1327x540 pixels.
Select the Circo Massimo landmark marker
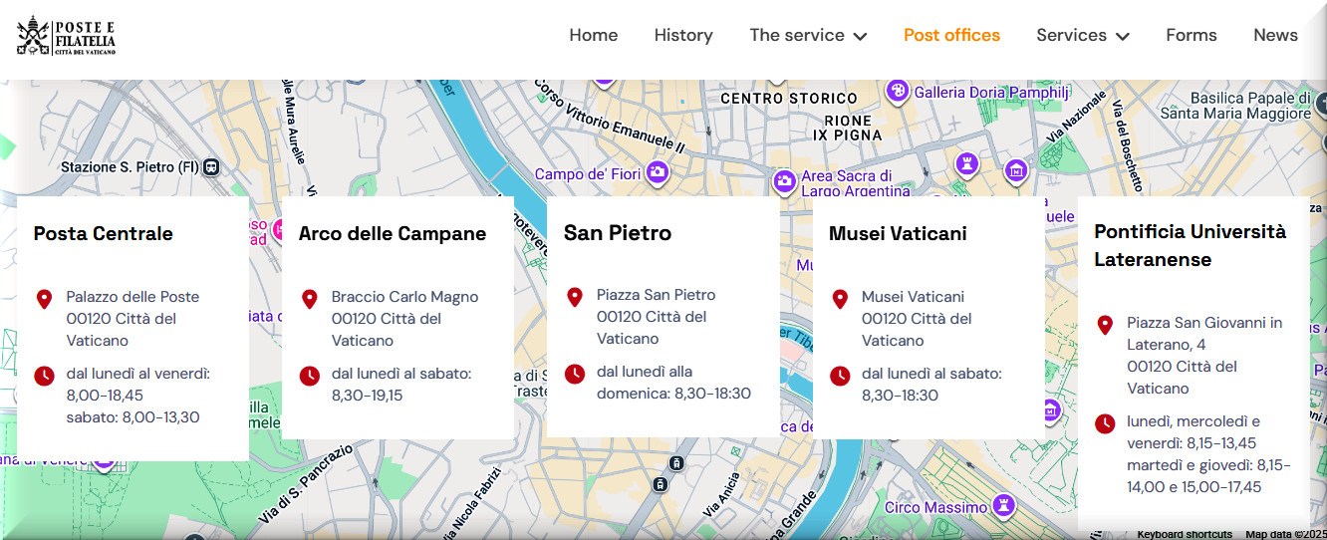(x=1004, y=506)
